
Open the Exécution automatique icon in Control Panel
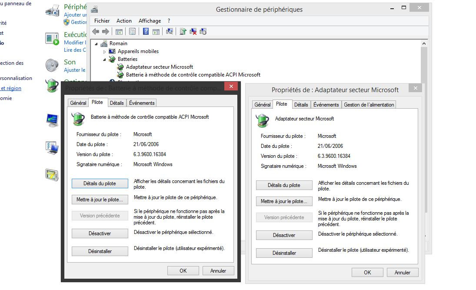[52, 39]
